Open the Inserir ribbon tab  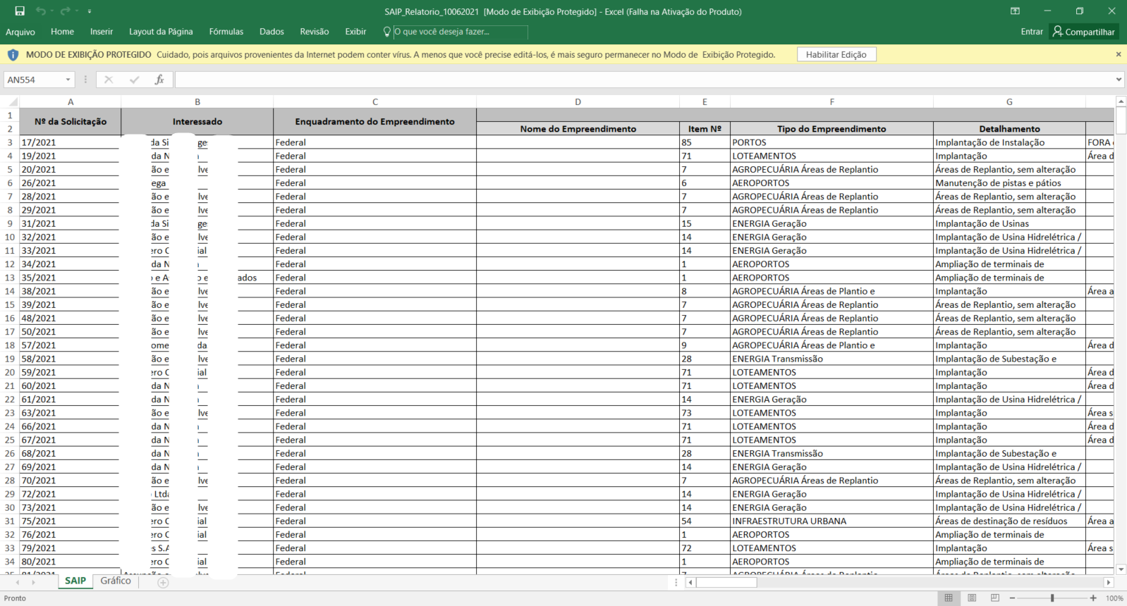[x=102, y=32]
